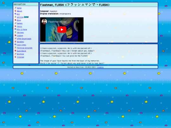Click the video title Flashman HD ver
The width and height of the screenshot is (171, 128).
pos(57,22)
